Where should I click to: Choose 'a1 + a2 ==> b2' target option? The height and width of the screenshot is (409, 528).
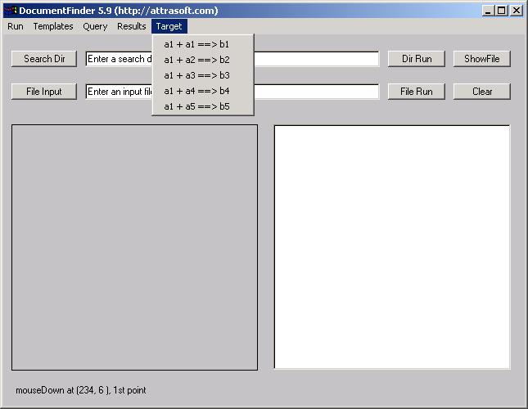point(196,60)
